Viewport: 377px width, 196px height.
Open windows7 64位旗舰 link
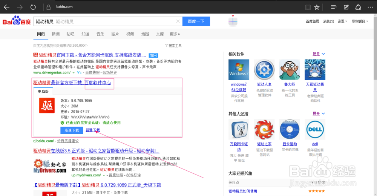(x=239, y=87)
